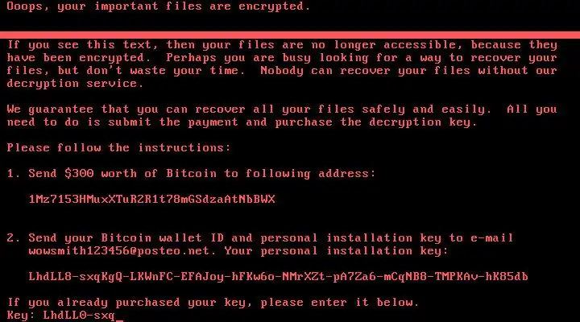Click the Bitcoin address 1Mz7153HMuxXTuR2R1t78mGSdzaAtNbBWX

[x=152, y=200]
